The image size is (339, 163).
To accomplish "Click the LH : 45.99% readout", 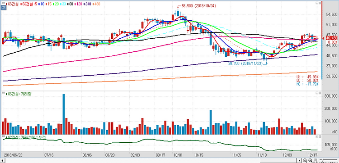I will point(307,77).
